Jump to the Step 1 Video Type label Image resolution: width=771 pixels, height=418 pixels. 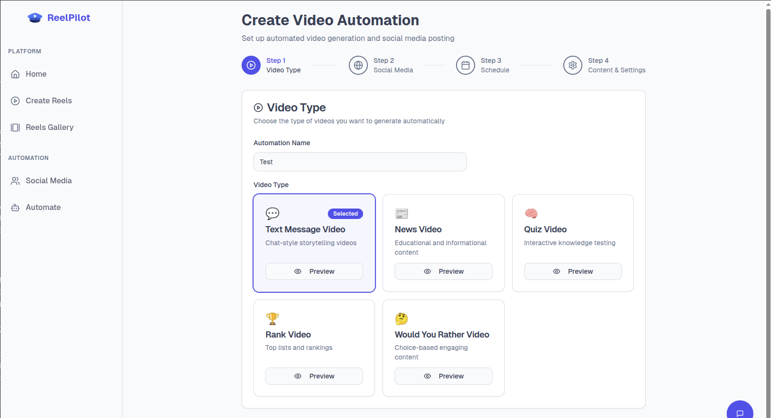tap(284, 65)
